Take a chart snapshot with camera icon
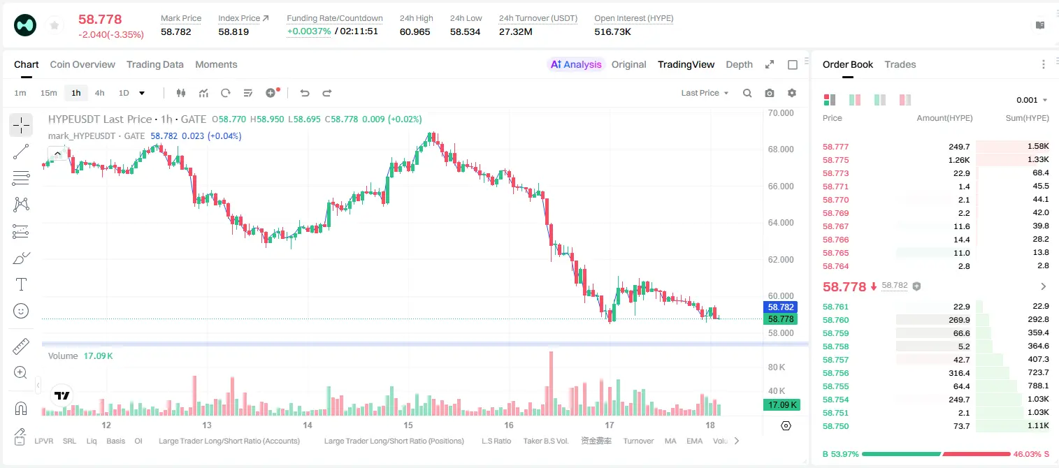1059x468 pixels. point(770,93)
